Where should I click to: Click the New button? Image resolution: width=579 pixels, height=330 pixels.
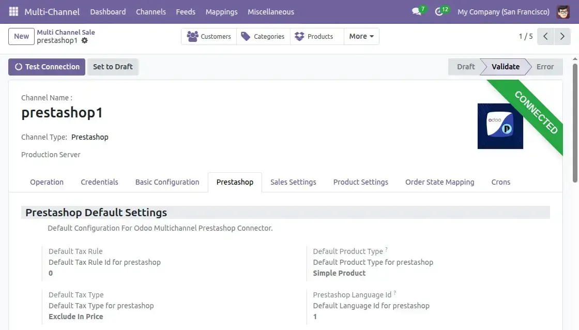[x=21, y=36]
